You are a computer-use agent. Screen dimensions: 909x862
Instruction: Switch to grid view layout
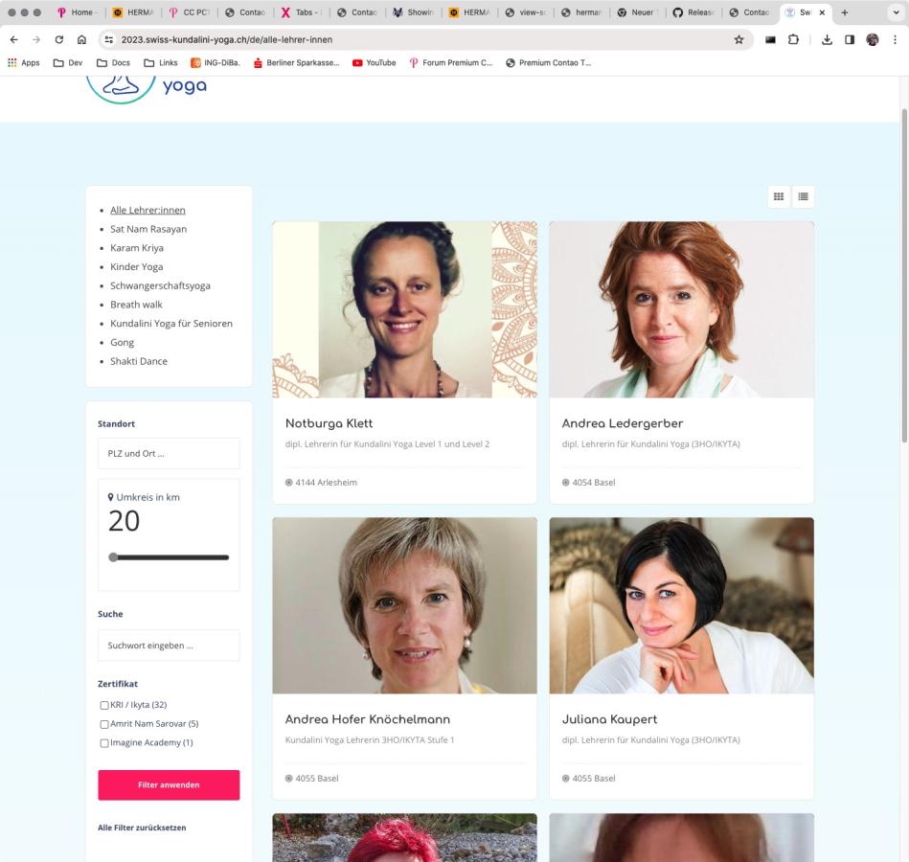pos(779,196)
